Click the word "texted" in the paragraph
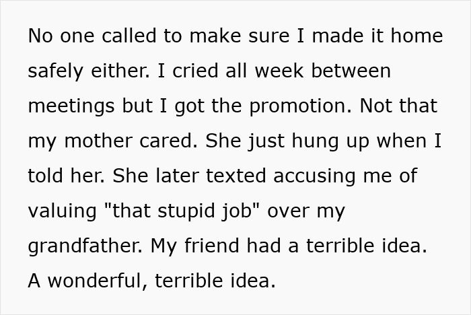This screenshot has width=471, height=315. (201, 176)
